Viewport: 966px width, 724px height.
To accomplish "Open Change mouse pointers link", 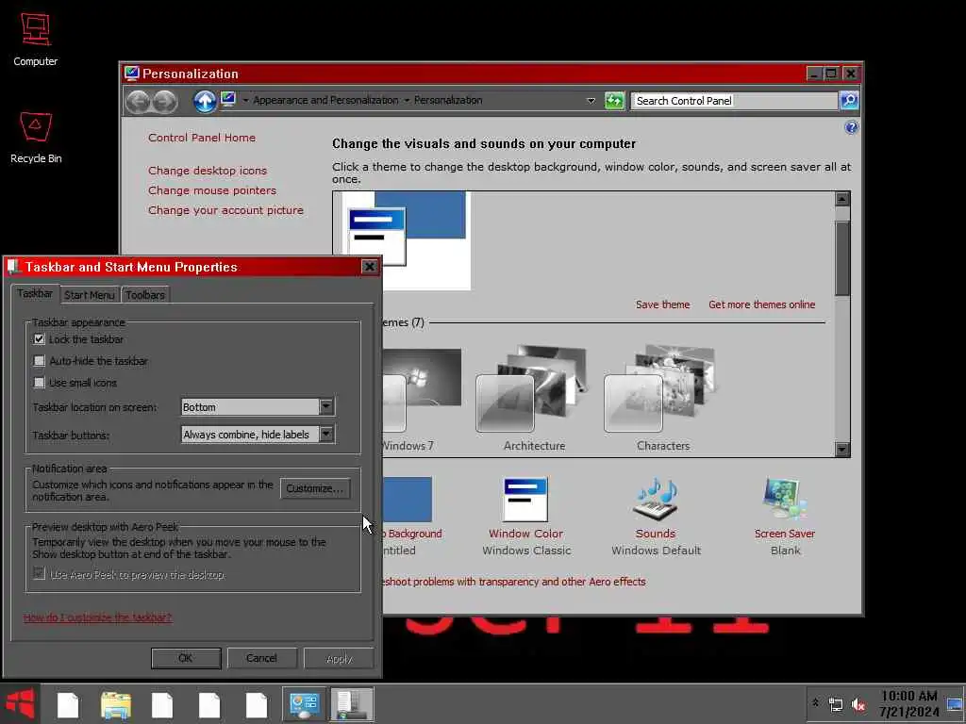I will pos(212,190).
